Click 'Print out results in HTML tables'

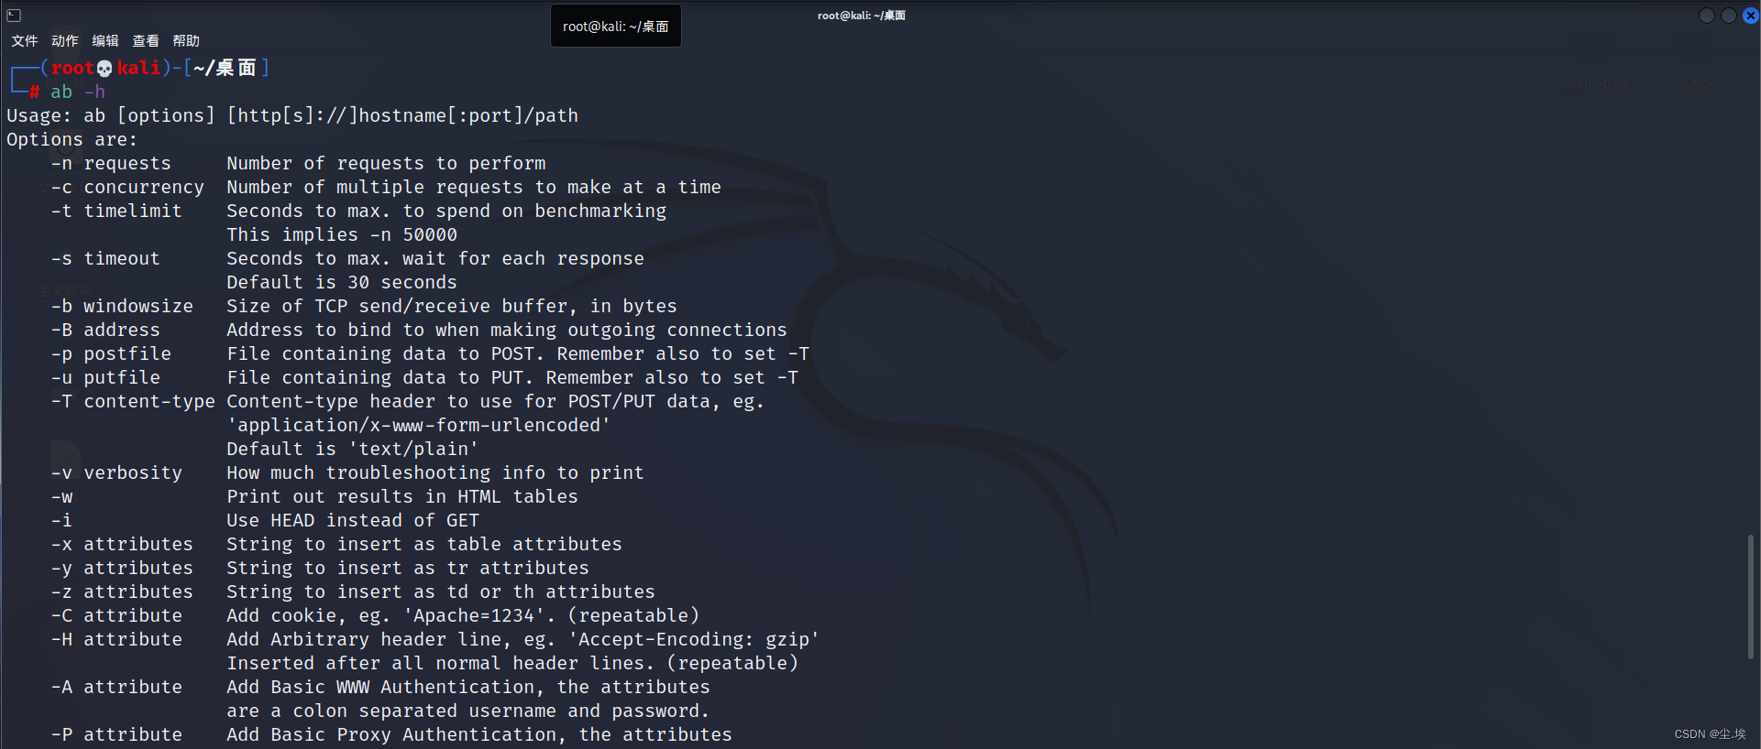[x=402, y=496]
